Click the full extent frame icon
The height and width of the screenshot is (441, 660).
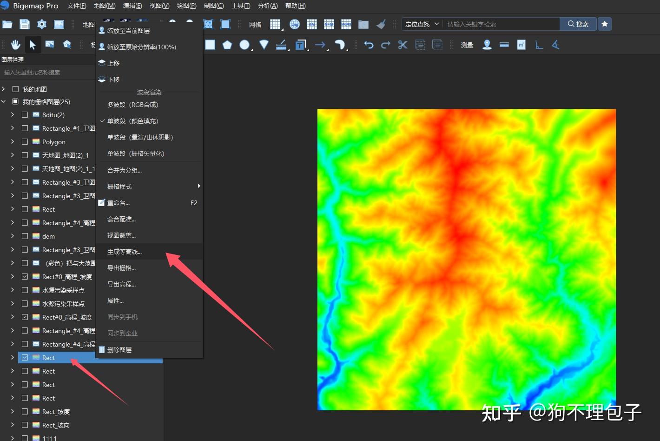point(225,24)
